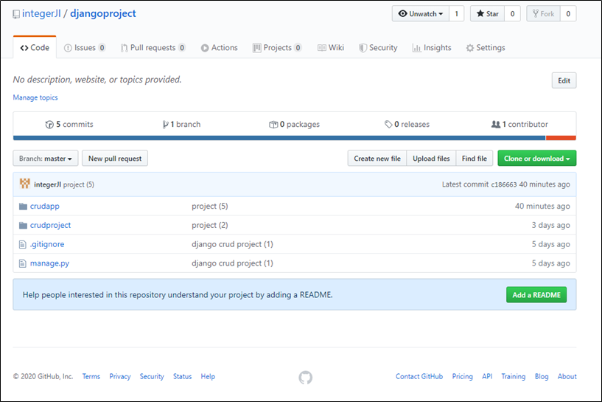Click the eye icon on the Unwatch button
This screenshot has height=402, width=602.
[x=402, y=13]
